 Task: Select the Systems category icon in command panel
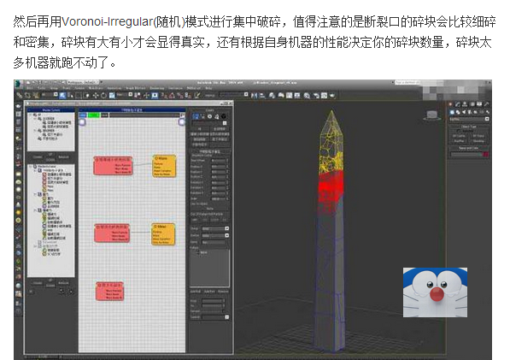[x=487, y=112]
